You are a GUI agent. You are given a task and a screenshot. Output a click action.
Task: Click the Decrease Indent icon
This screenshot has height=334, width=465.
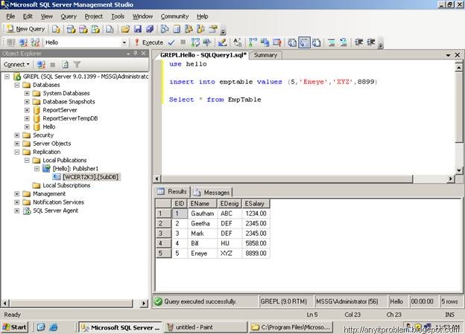[x=359, y=42]
